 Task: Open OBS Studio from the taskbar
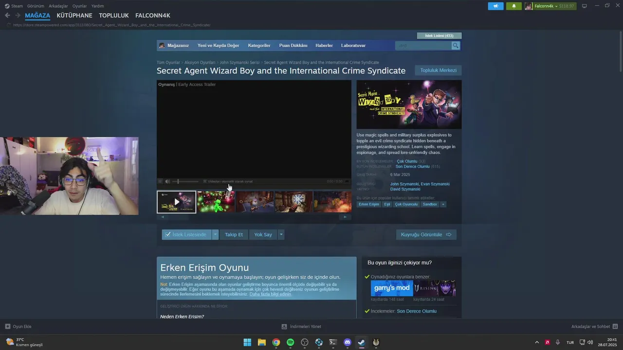tap(305, 342)
